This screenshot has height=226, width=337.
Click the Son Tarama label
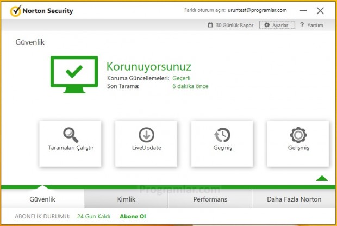coord(123,86)
